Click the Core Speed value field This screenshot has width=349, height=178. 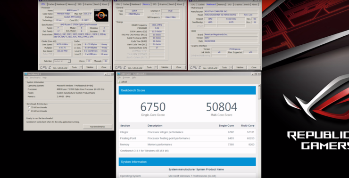(62, 44)
